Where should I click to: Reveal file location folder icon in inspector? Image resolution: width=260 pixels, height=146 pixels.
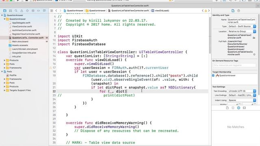pos(254,38)
